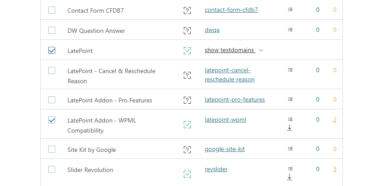Click the download arrow for LatePoint WPML
This screenshot has width=371, height=186.
tap(289, 128)
